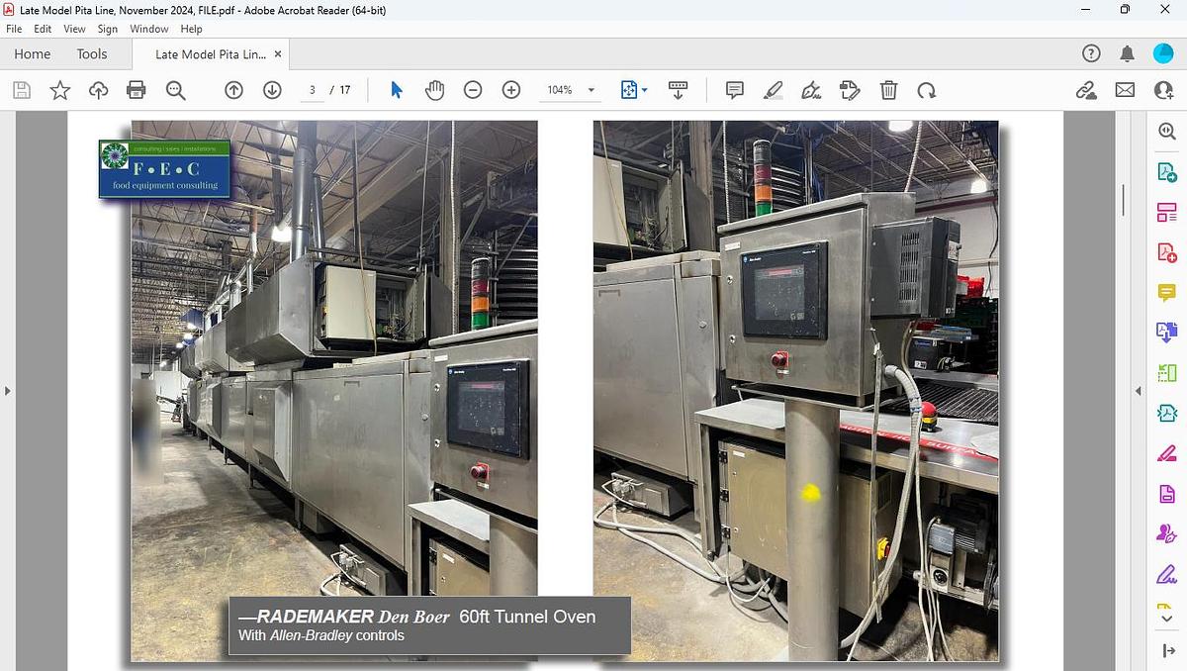The width and height of the screenshot is (1187, 671).
Task: Open the Stamp tool
Action: (x=850, y=90)
